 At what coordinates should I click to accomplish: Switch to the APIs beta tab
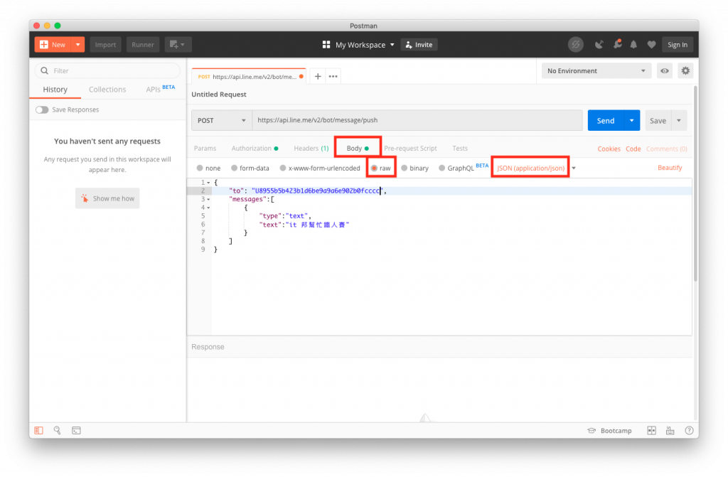click(x=160, y=89)
